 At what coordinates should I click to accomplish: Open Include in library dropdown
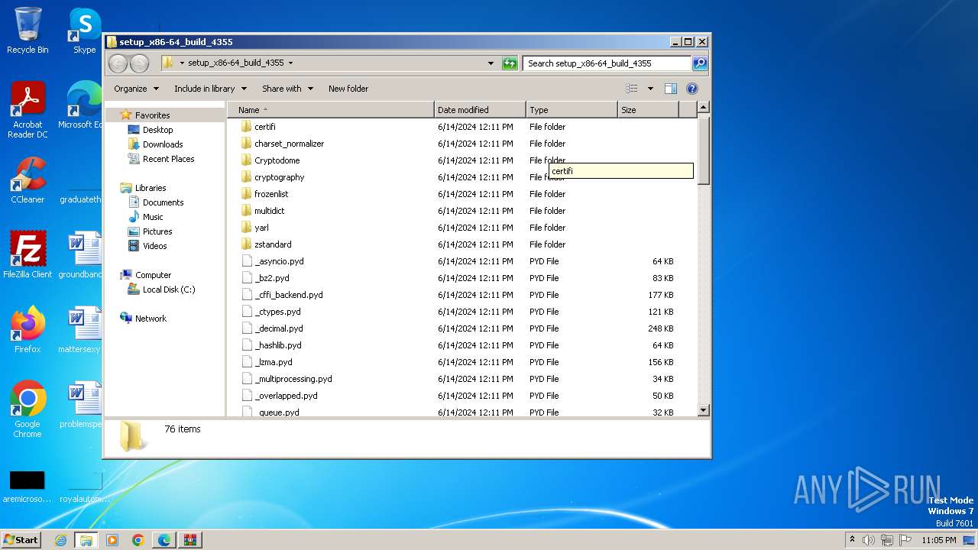[x=210, y=89]
